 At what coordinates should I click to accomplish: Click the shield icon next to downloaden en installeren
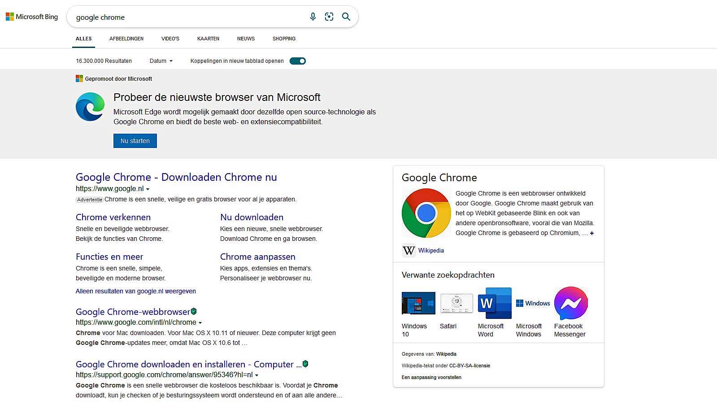pyautogui.click(x=305, y=364)
